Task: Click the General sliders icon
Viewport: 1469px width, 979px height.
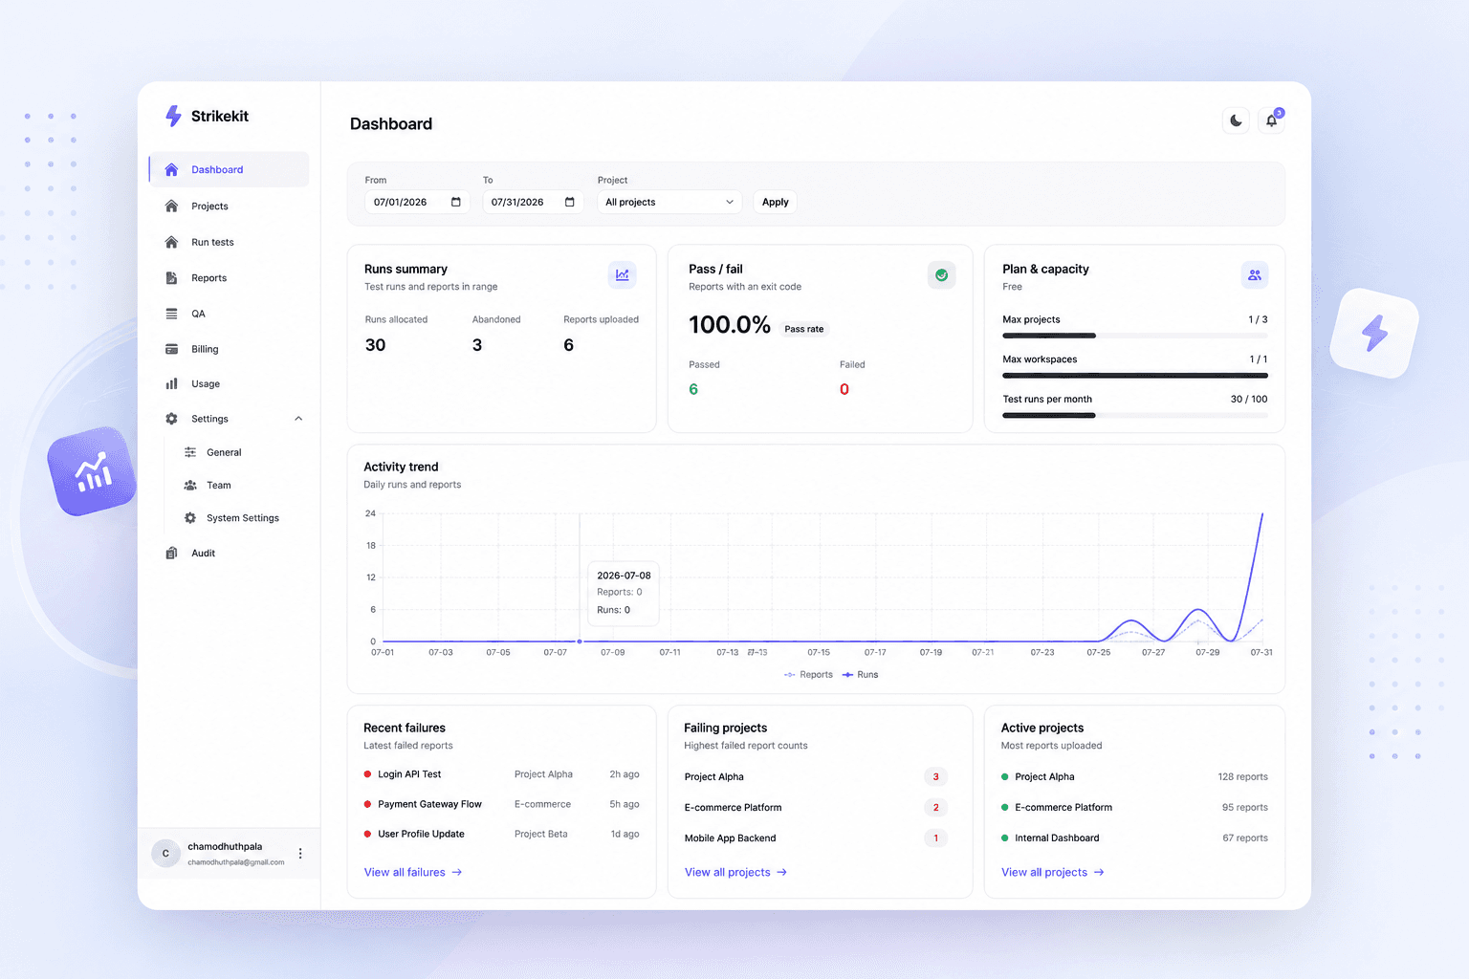Action: [x=190, y=452]
